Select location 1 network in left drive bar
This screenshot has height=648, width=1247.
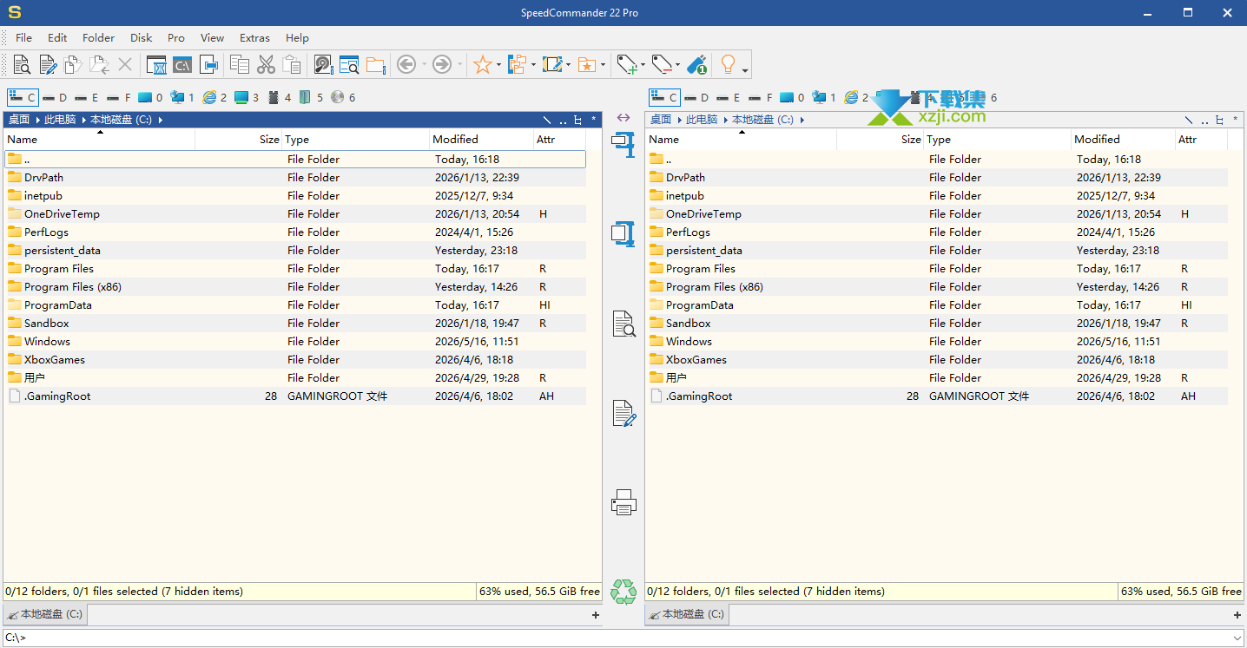click(x=182, y=98)
